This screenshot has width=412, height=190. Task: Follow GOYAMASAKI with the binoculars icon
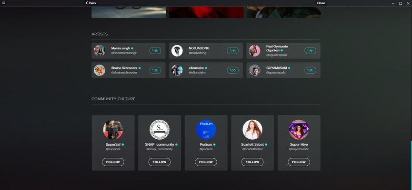(x=310, y=70)
